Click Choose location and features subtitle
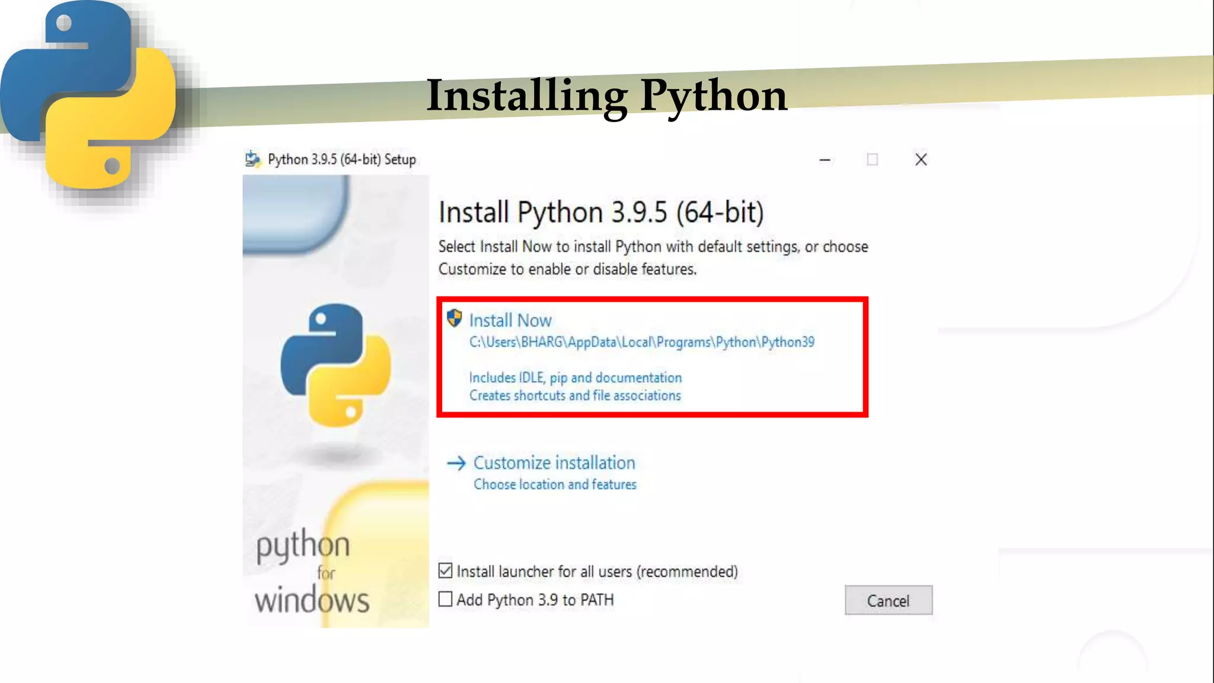The height and width of the screenshot is (683, 1214). point(555,485)
